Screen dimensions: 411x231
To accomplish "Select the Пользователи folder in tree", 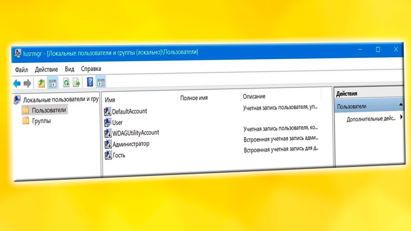I will [x=49, y=110].
